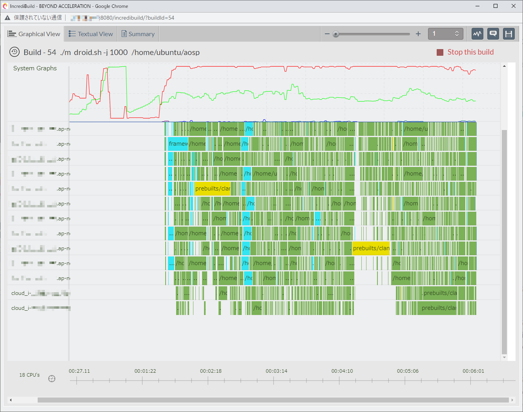Zoom in using the plus button
Viewport: 523px width, 412px height.
click(x=418, y=34)
